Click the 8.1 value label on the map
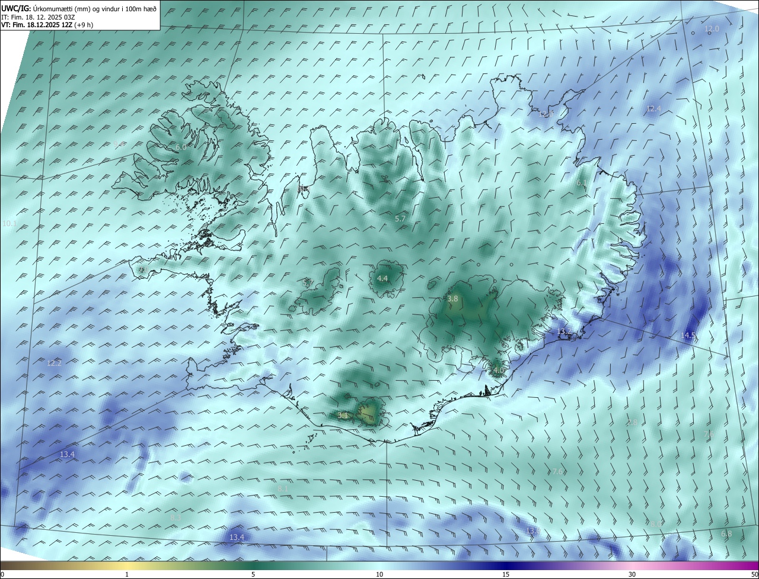759x579 pixels. tap(283, 488)
